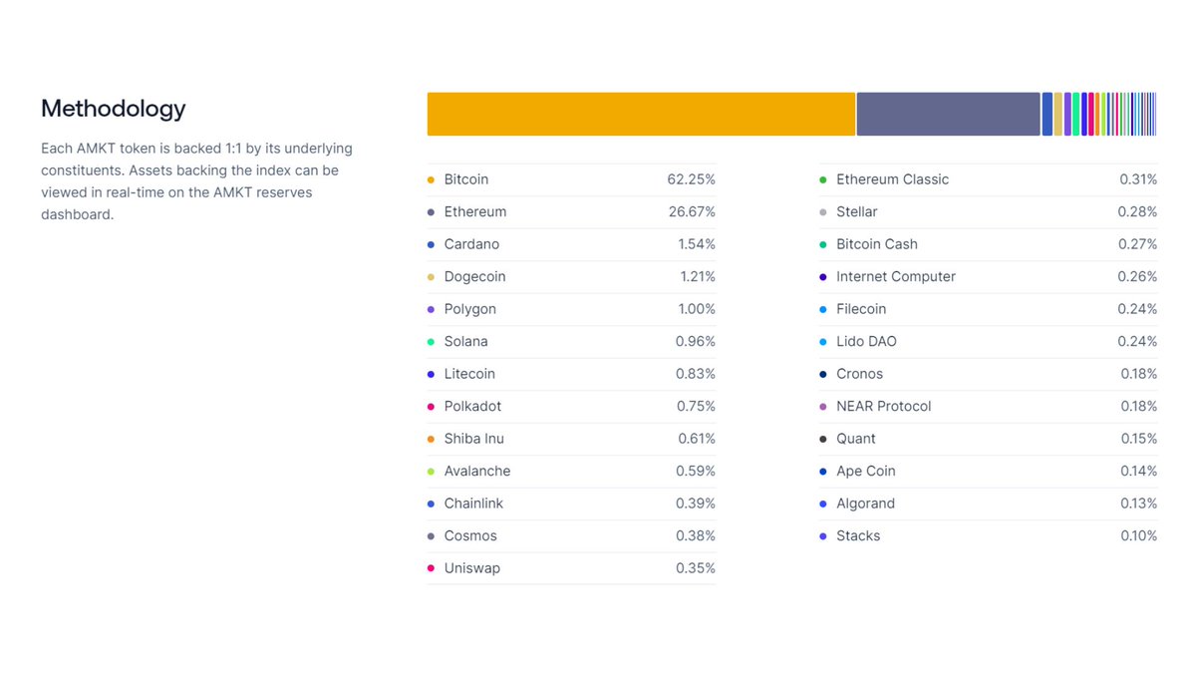Click the dot icon next to Ethereum
The height and width of the screenshot is (673, 1196).
(431, 212)
